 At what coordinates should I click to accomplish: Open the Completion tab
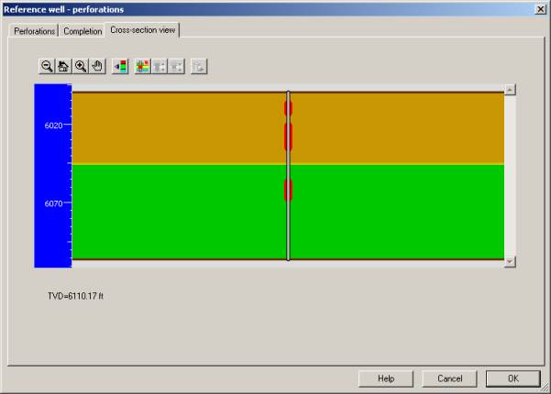point(83,31)
